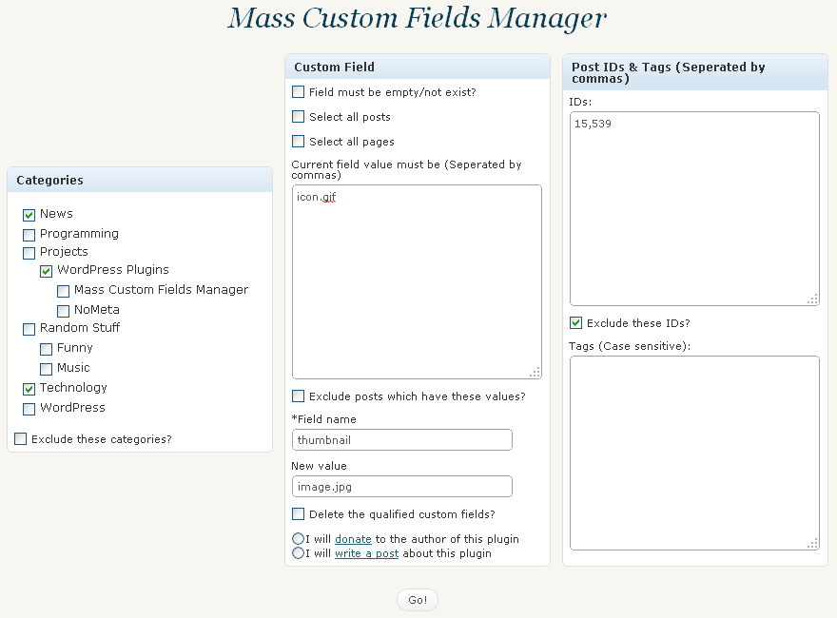Select the NoMeta category checkbox
Screen dimensions: 837x618
[63, 311]
